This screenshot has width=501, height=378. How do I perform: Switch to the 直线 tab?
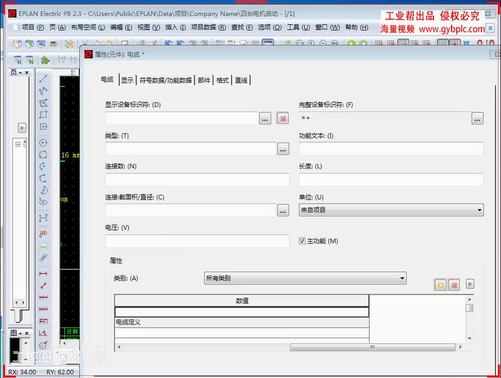click(x=241, y=80)
